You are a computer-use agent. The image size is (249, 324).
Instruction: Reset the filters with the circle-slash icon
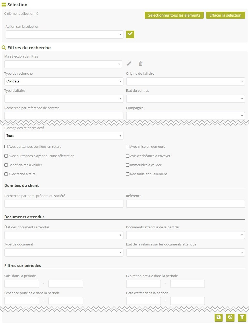pyautogui.click(x=230, y=317)
